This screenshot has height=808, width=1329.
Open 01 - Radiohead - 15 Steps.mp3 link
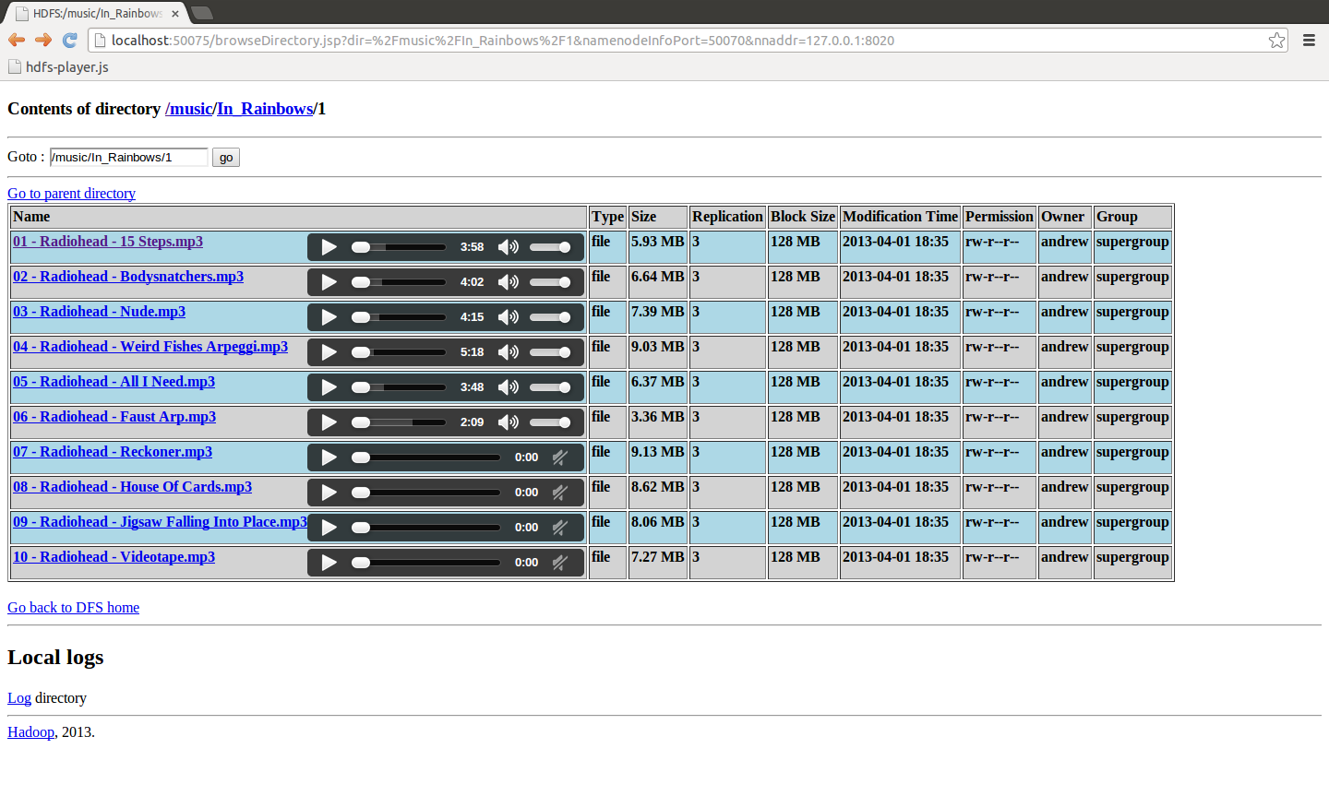pyautogui.click(x=108, y=242)
